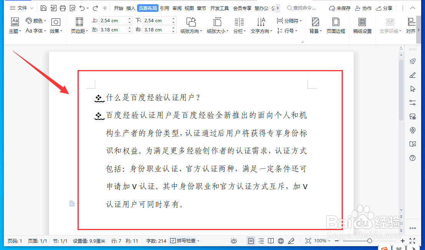Click the word count 字数: 214
This screenshot has height=250, width=425.
tap(156, 241)
